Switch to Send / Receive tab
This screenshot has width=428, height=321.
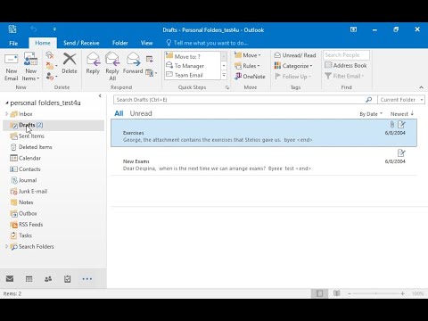(x=81, y=43)
